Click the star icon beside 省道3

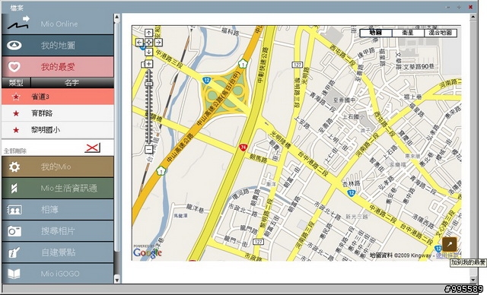(x=16, y=97)
